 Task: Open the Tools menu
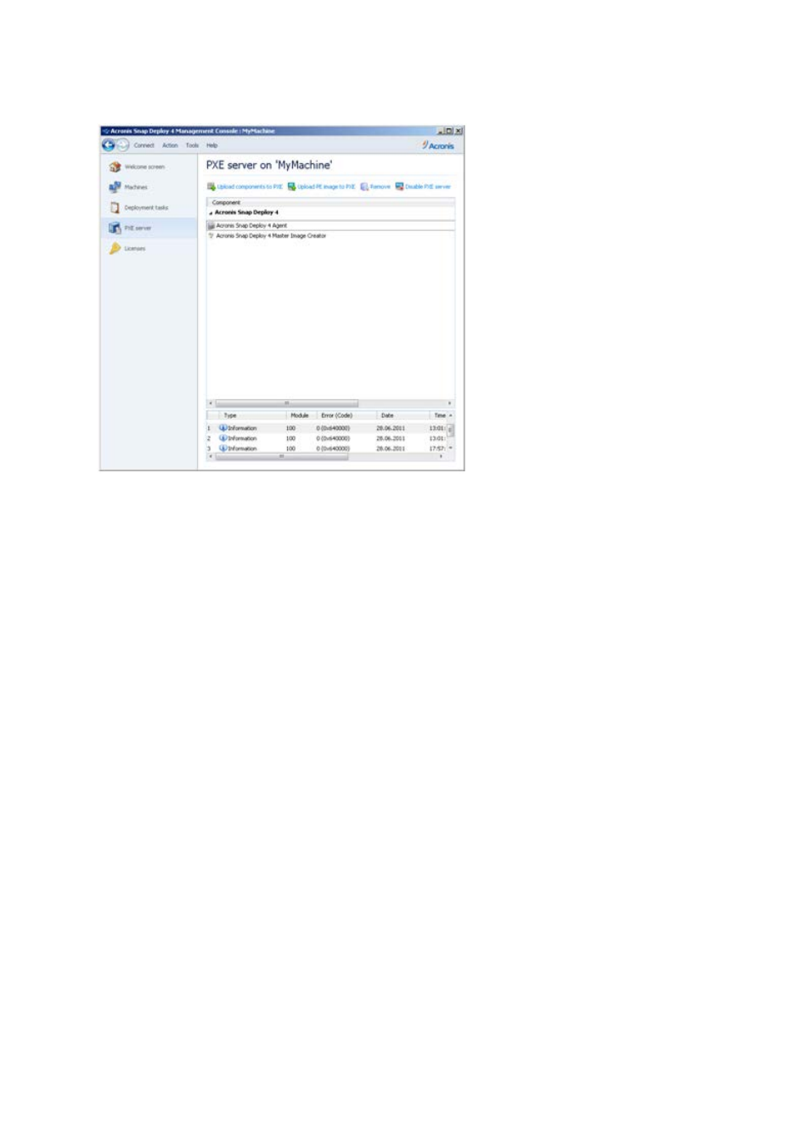(192, 145)
